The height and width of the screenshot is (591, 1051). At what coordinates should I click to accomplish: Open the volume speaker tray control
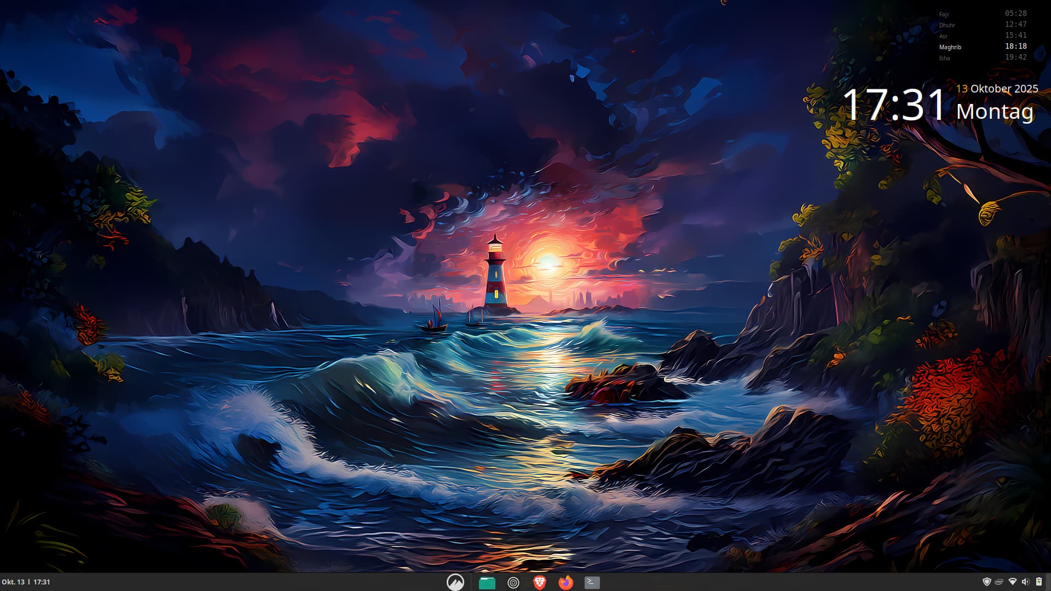click(1025, 582)
